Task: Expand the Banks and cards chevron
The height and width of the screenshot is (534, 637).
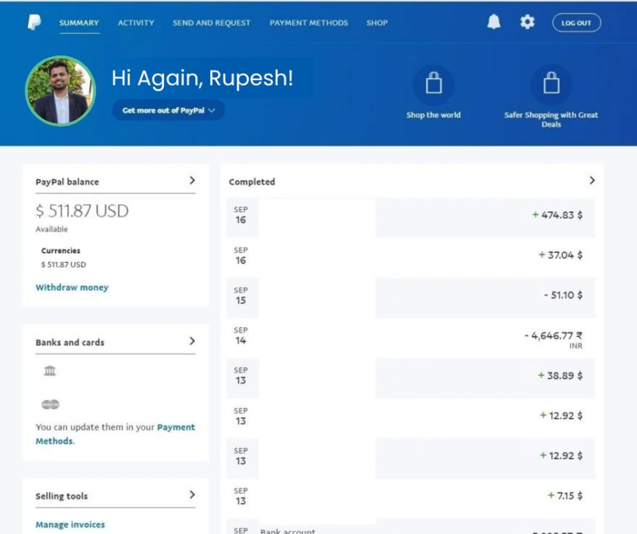Action: (x=192, y=341)
